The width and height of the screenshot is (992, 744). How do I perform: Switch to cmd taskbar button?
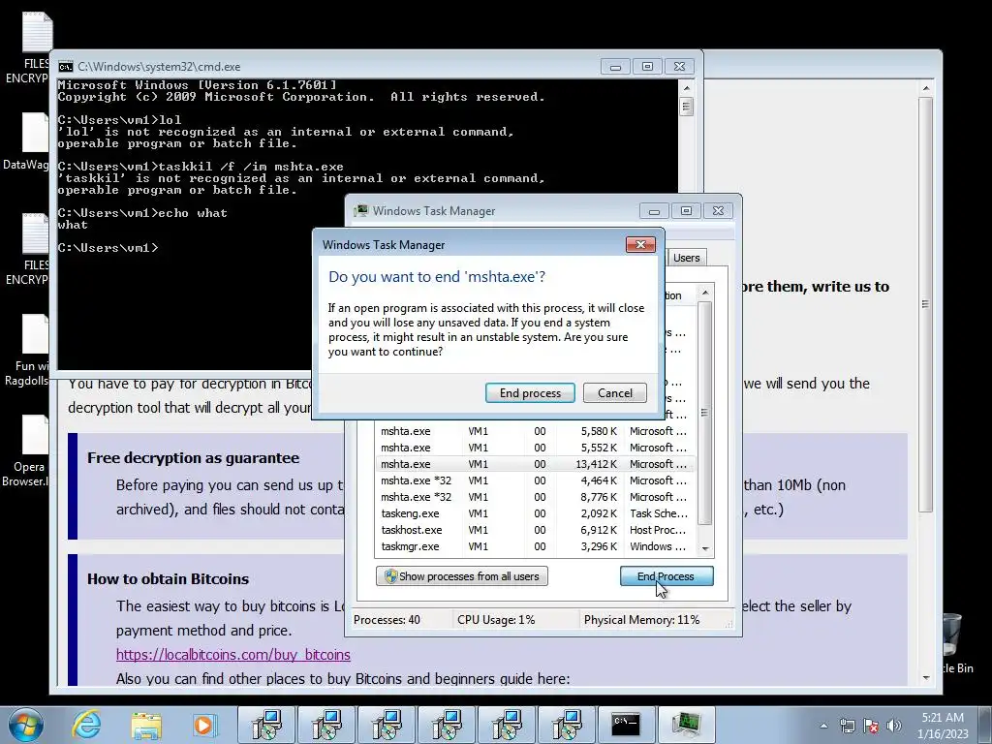tap(625, 725)
